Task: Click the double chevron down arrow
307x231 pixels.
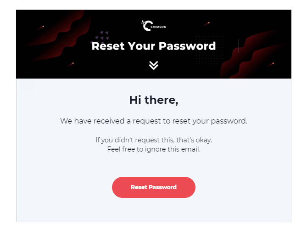Action: 153,66
